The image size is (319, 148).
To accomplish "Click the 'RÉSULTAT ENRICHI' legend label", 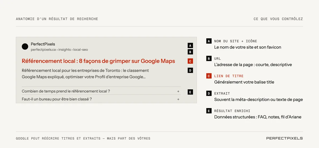I will pos(232,111).
